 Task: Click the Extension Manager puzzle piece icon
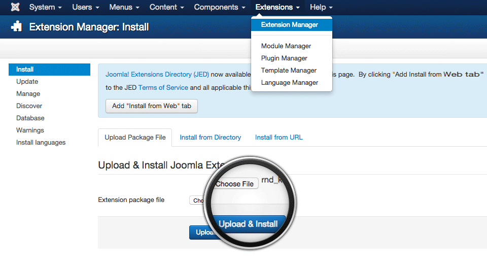pos(16,26)
